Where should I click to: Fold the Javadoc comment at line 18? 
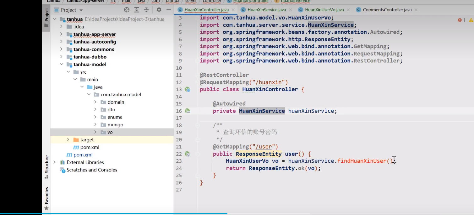(x=197, y=125)
